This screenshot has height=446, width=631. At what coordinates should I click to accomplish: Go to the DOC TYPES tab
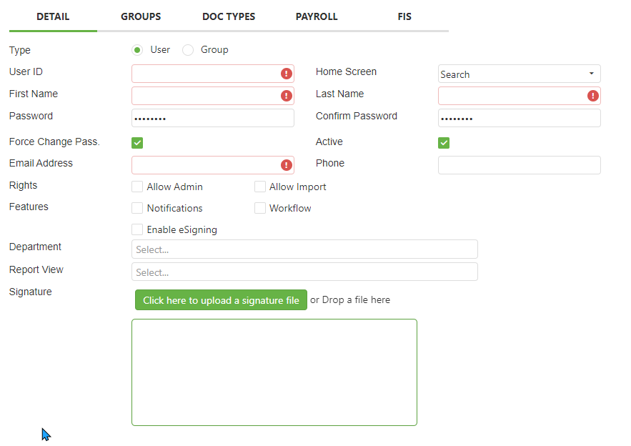(x=229, y=16)
